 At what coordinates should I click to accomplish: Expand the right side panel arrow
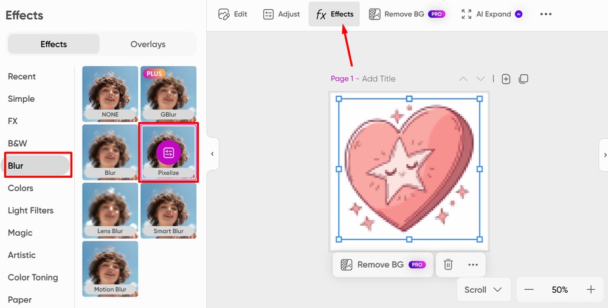coord(604,155)
